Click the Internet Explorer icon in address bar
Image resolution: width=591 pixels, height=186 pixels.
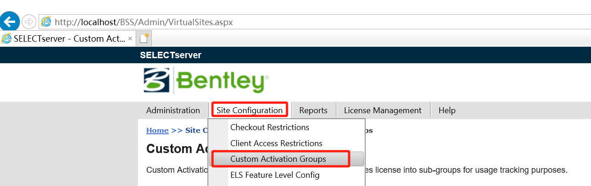[46, 22]
